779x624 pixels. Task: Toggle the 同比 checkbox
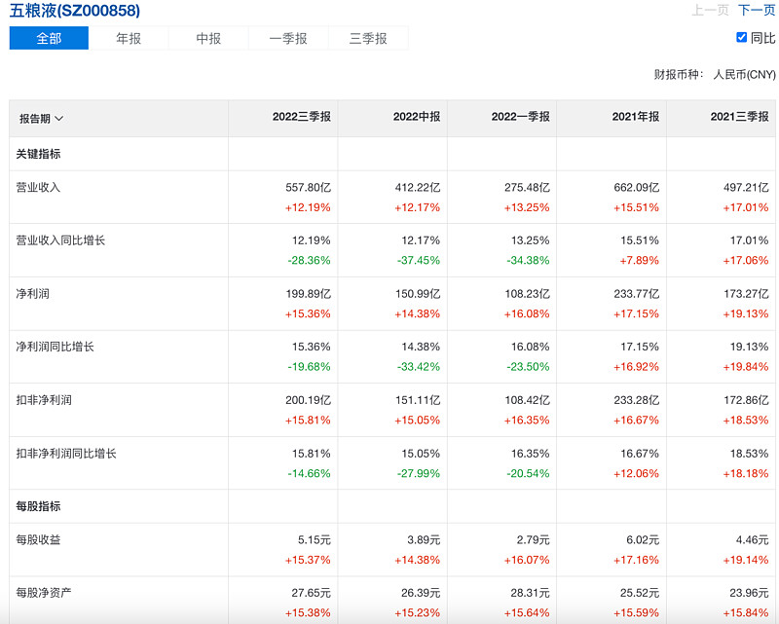(742, 38)
